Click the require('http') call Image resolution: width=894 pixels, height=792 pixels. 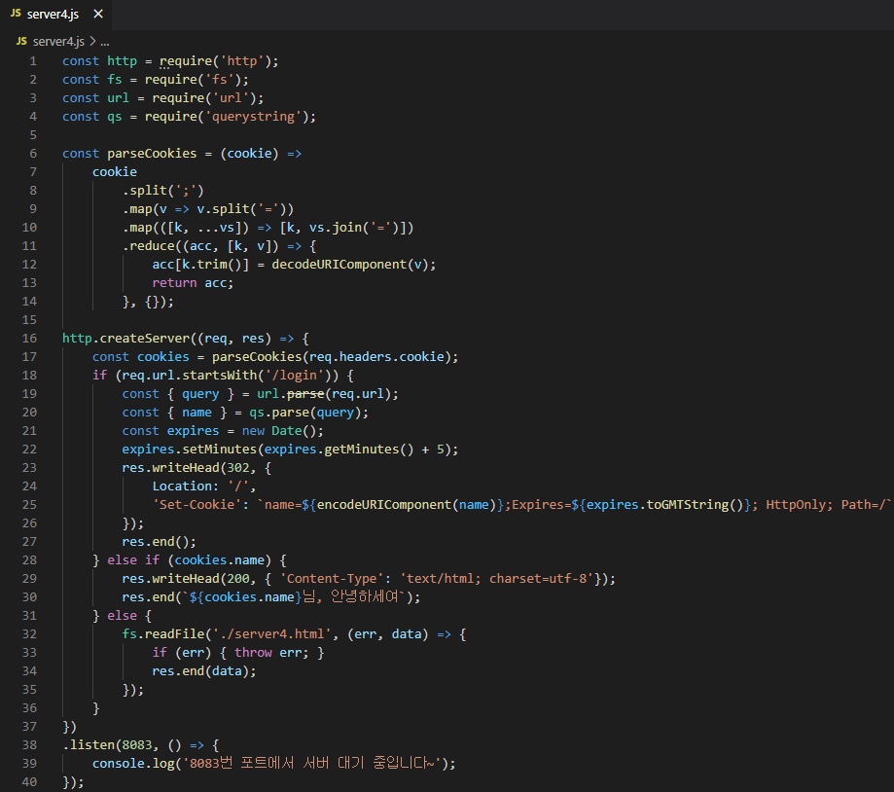pos(216,61)
